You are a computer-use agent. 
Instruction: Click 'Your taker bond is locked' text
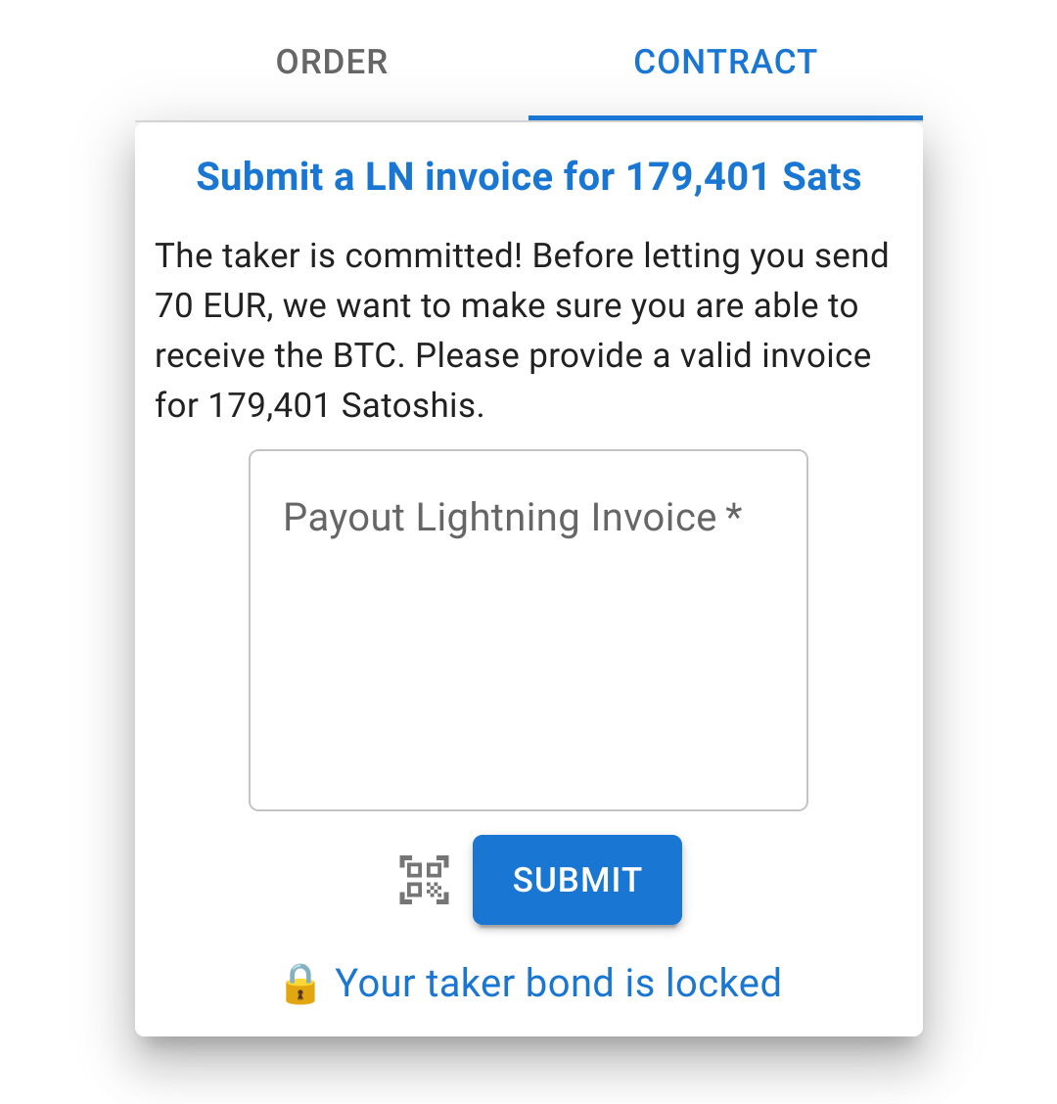click(558, 984)
